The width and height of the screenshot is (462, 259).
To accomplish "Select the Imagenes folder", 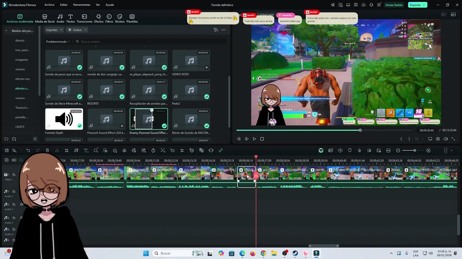I will 22,60.
